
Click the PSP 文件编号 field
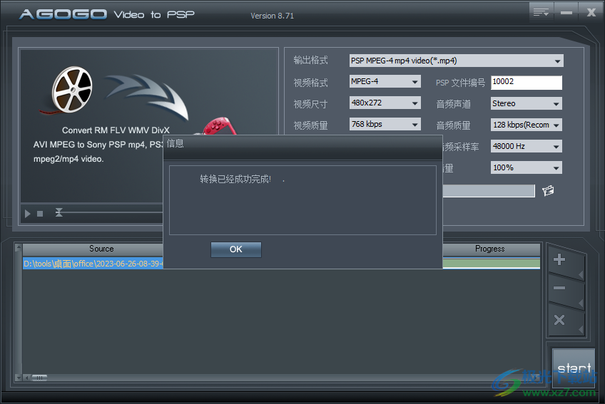pos(527,82)
